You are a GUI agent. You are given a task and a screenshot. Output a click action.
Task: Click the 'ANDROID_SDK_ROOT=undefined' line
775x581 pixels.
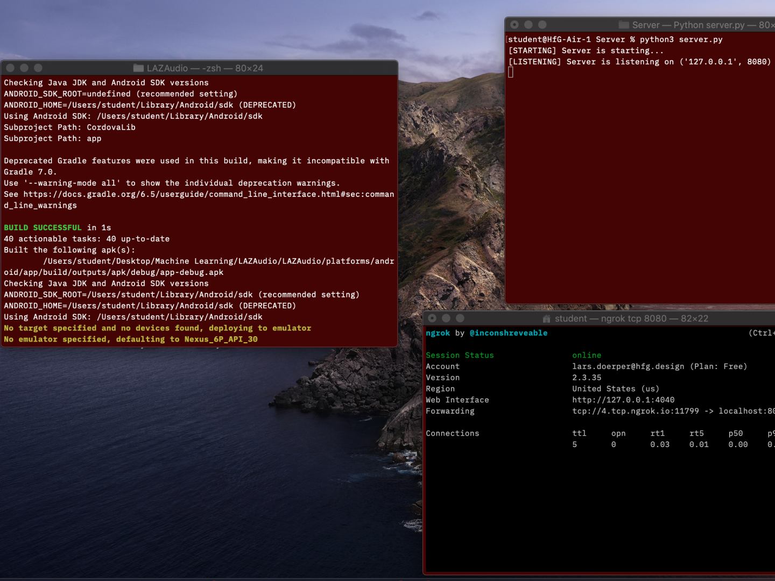coord(121,94)
